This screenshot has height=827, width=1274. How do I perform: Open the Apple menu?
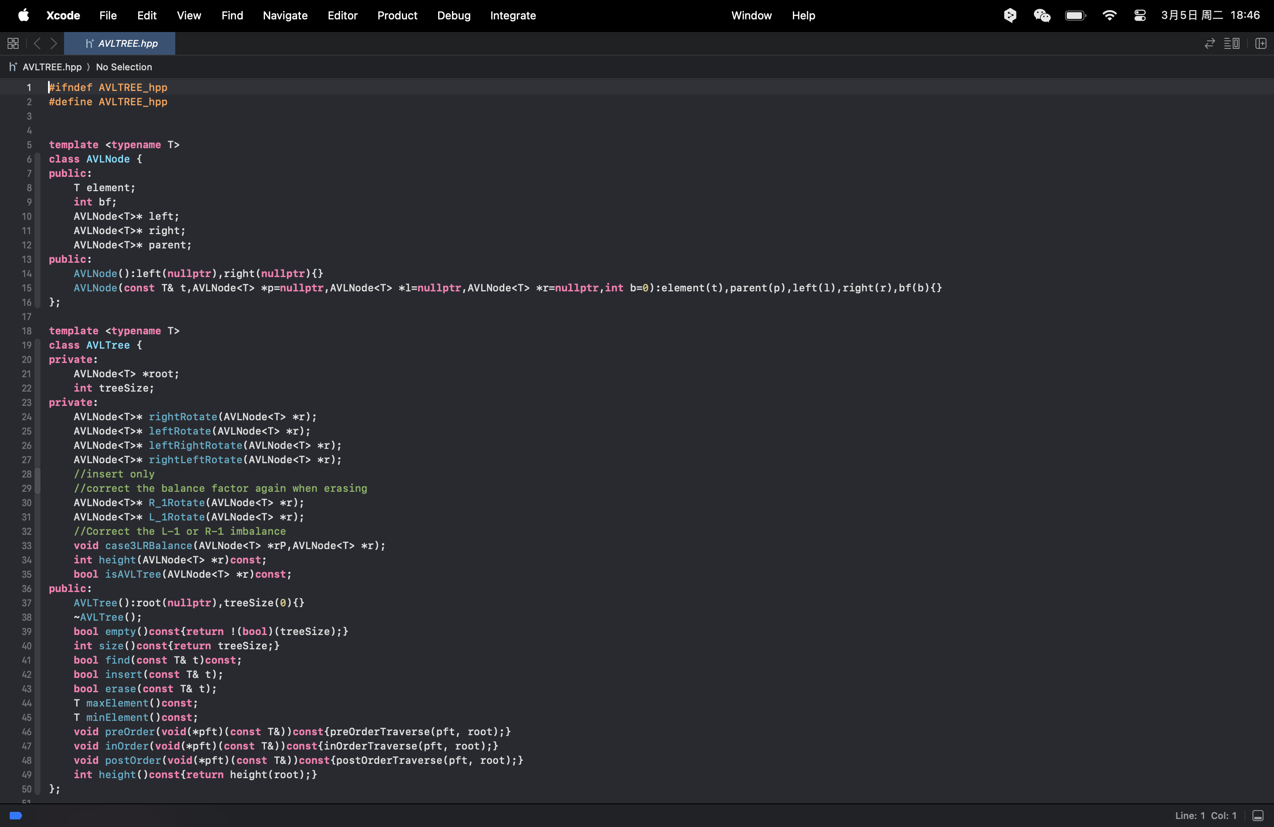(x=23, y=16)
